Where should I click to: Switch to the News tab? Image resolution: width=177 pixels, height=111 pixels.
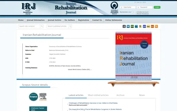click(142, 95)
